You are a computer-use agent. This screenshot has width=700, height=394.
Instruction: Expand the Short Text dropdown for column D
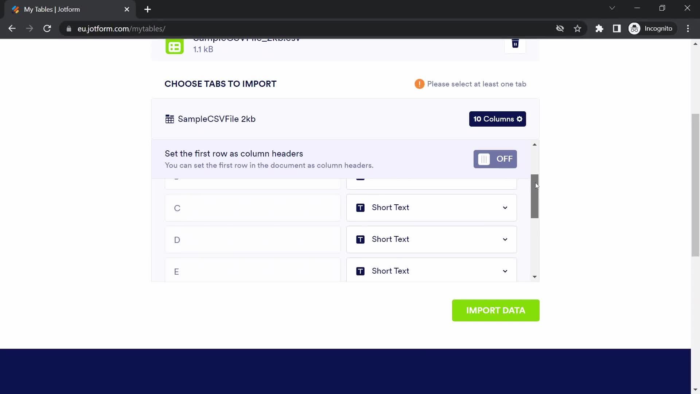tap(505, 239)
